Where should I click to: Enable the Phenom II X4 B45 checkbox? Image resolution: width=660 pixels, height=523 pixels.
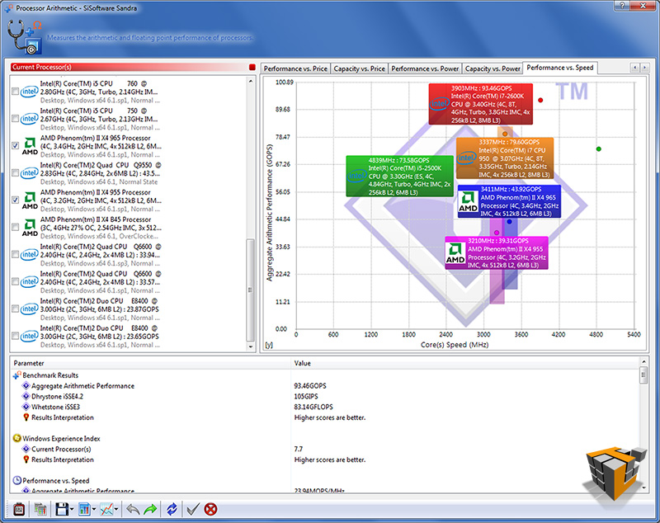coord(15,227)
